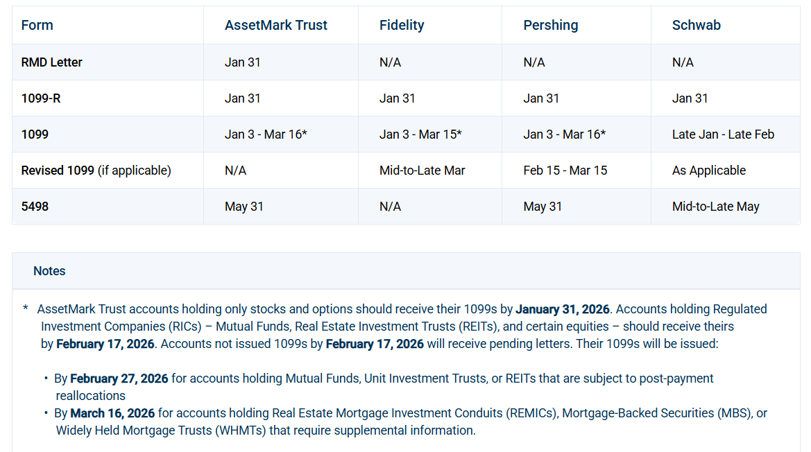Click the Schwab column header

697,26
